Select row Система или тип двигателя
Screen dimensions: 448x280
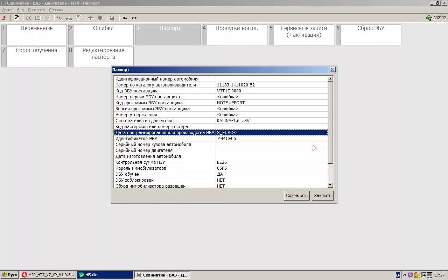pyautogui.click(x=221, y=121)
